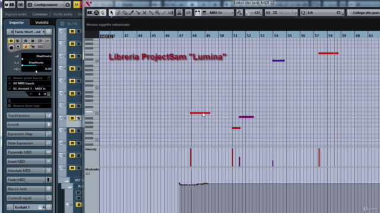Choose the Zoom magnifier tool

[157, 13]
